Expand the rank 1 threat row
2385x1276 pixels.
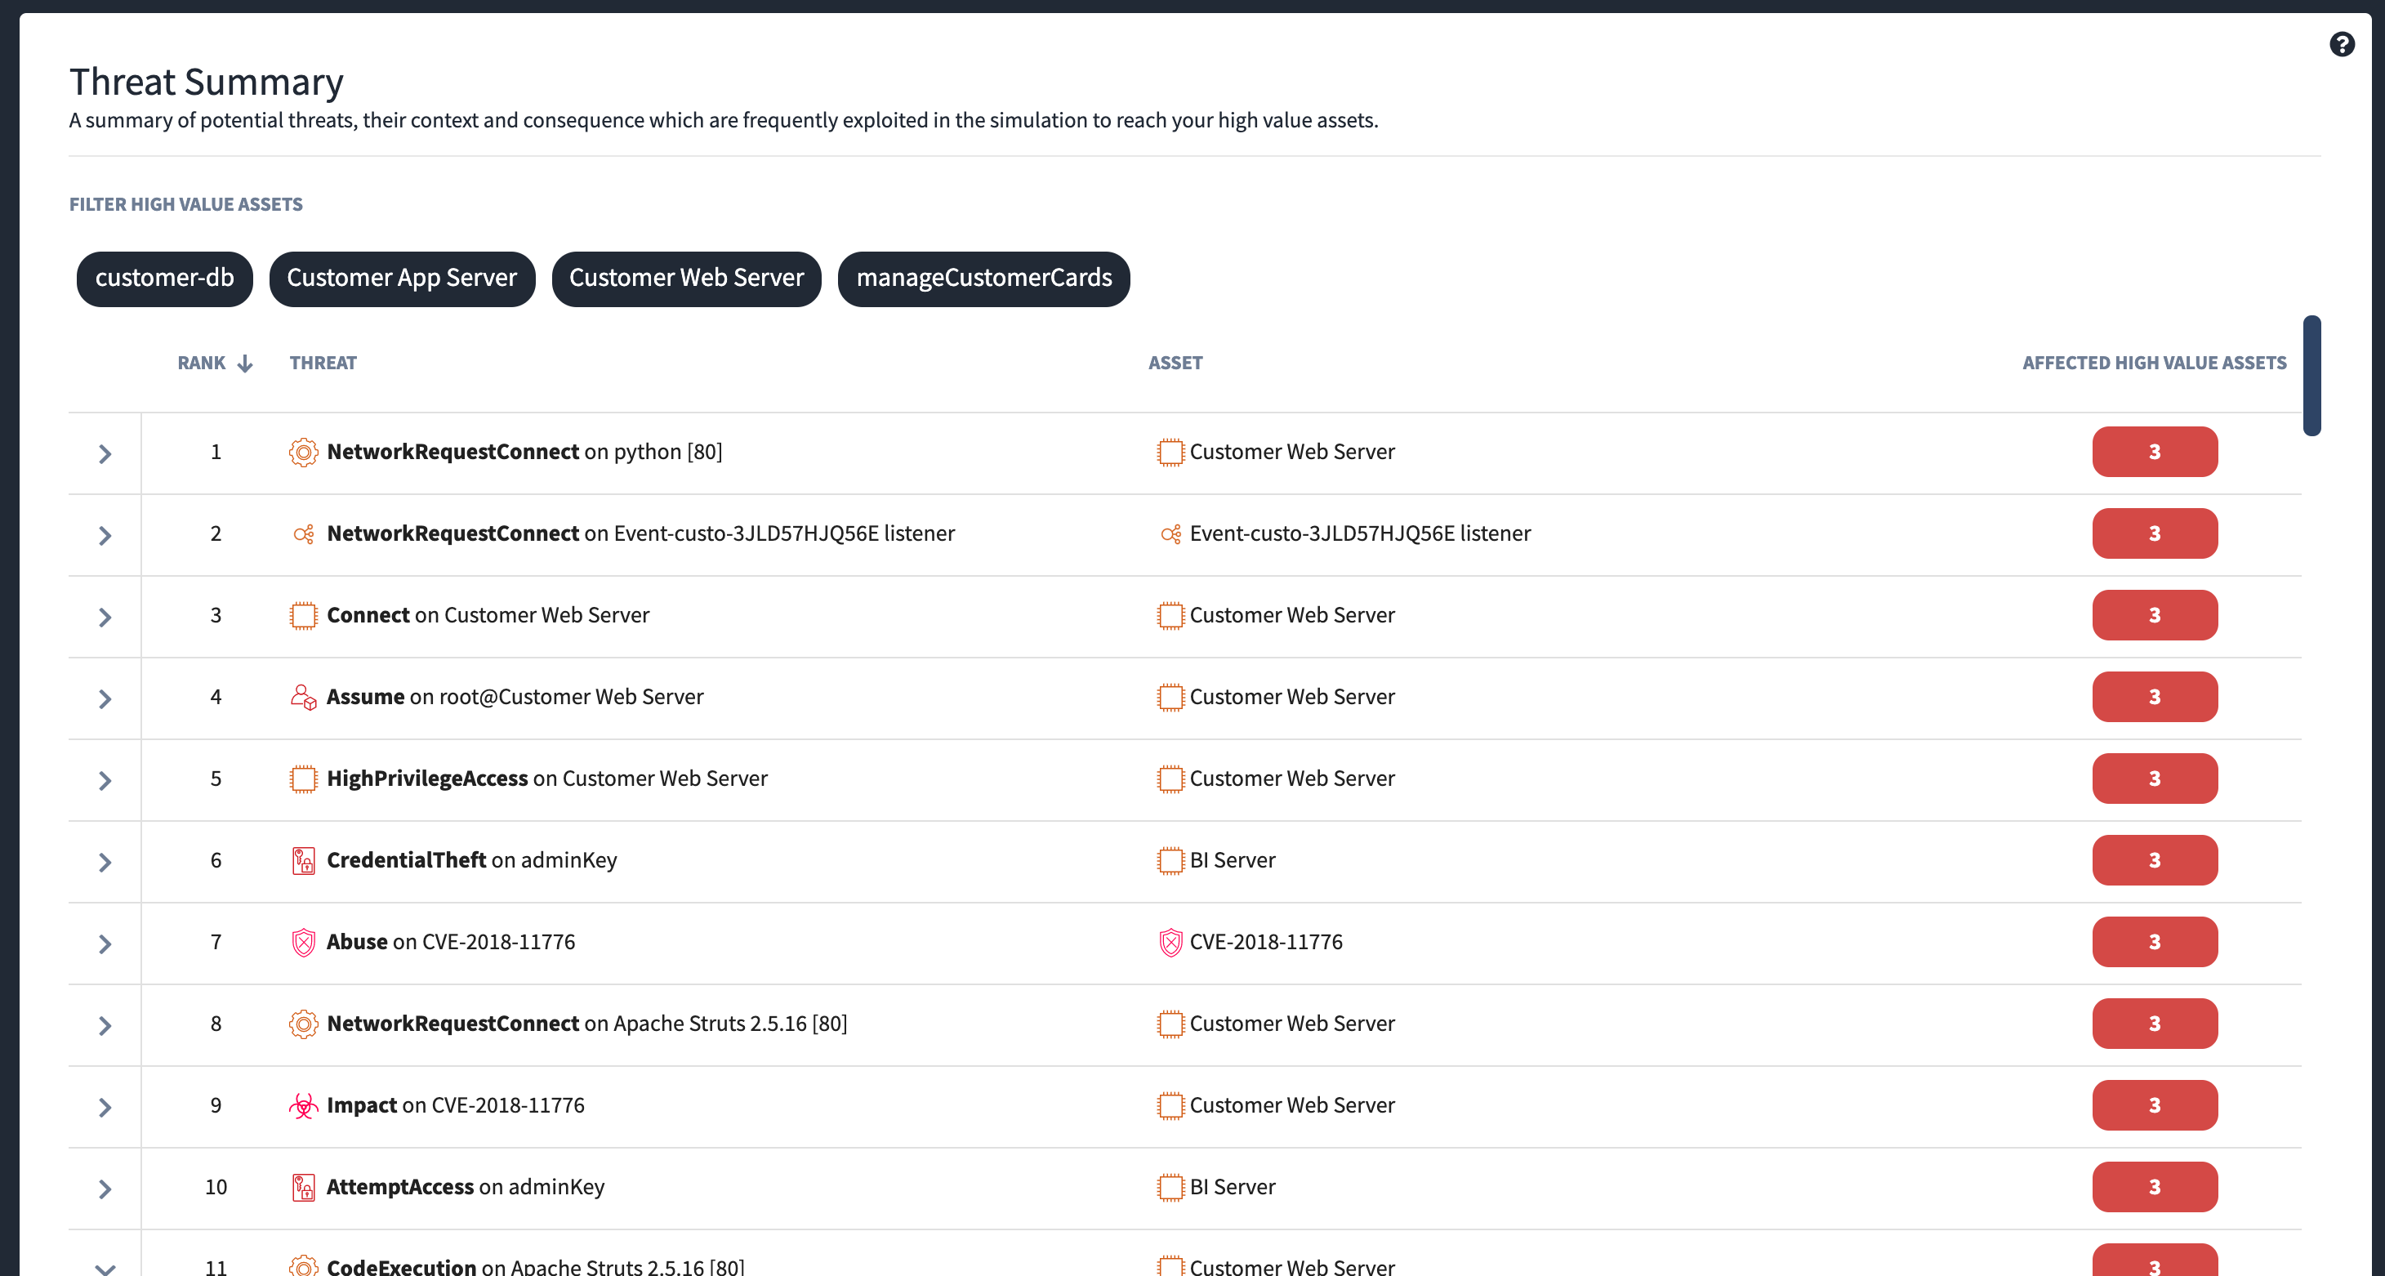[105, 453]
